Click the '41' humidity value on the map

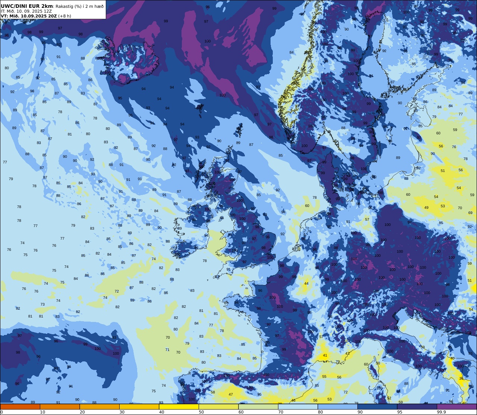(x=325, y=355)
